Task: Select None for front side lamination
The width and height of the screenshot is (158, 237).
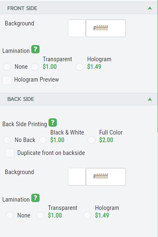Action: tap(7, 67)
